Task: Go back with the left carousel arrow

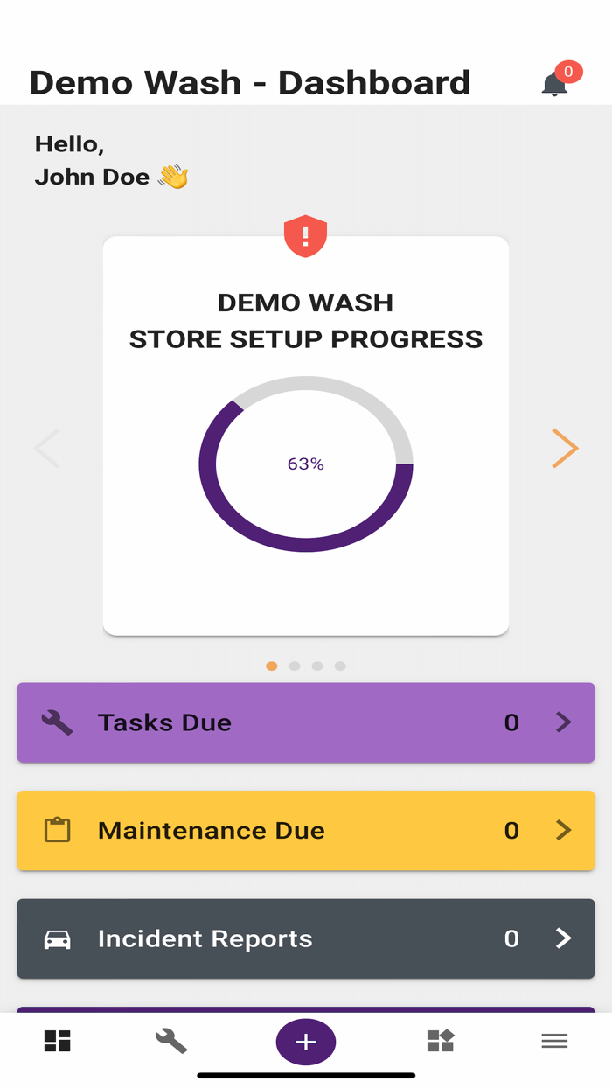Action: (47, 448)
